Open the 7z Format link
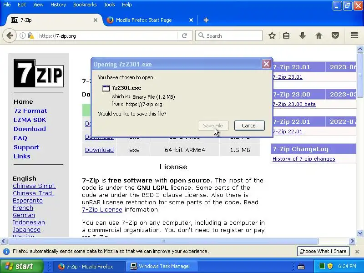Screen dimensions: 364x273 30,111
